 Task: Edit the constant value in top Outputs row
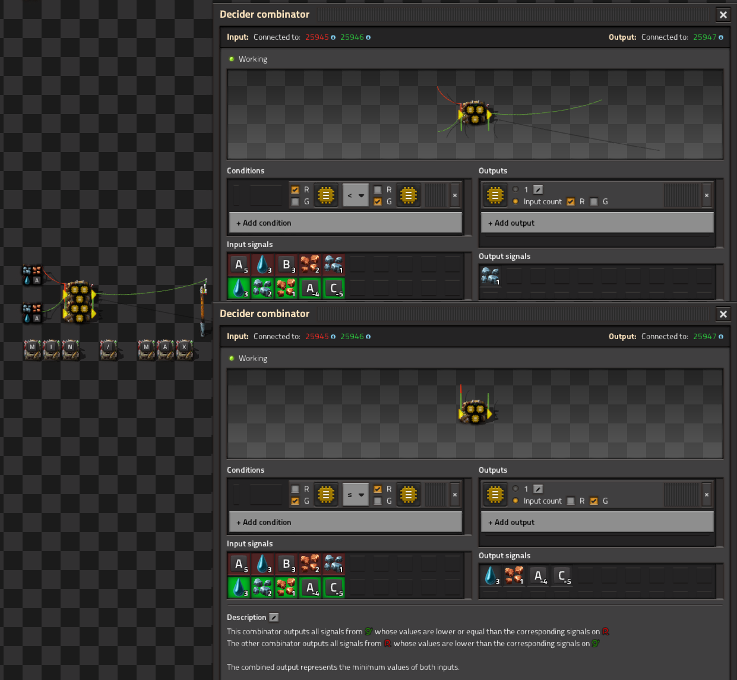click(x=538, y=190)
